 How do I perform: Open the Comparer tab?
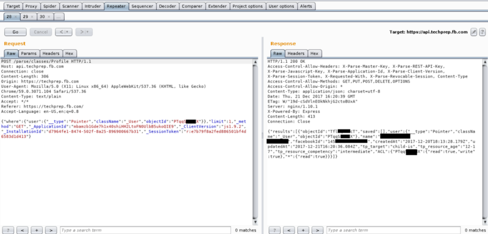[x=192, y=6]
